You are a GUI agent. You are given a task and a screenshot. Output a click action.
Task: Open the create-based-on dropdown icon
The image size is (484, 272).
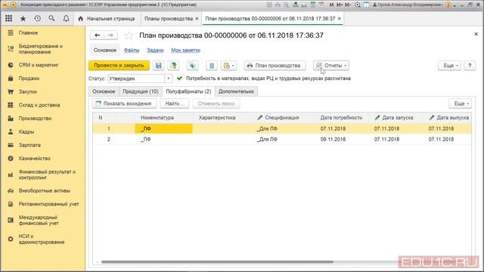(x=228, y=66)
